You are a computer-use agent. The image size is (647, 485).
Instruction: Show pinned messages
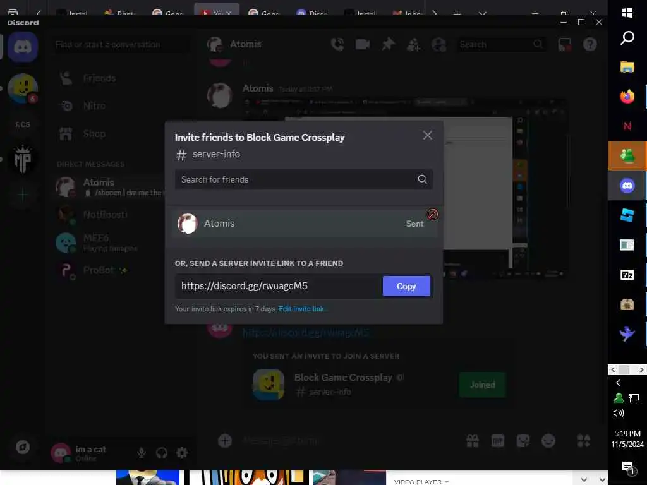[388, 44]
